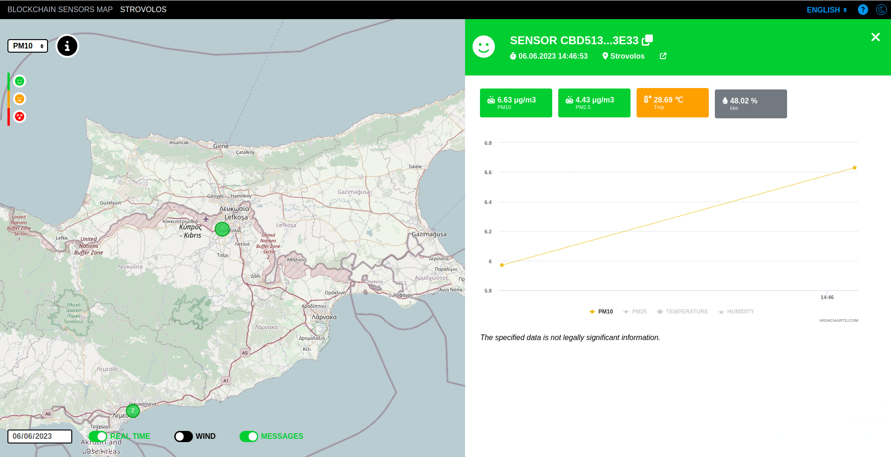Viewport: 891px width, 457px height.
Task: Toggle PM10 series in chart legend
Action: coord(601,312)
